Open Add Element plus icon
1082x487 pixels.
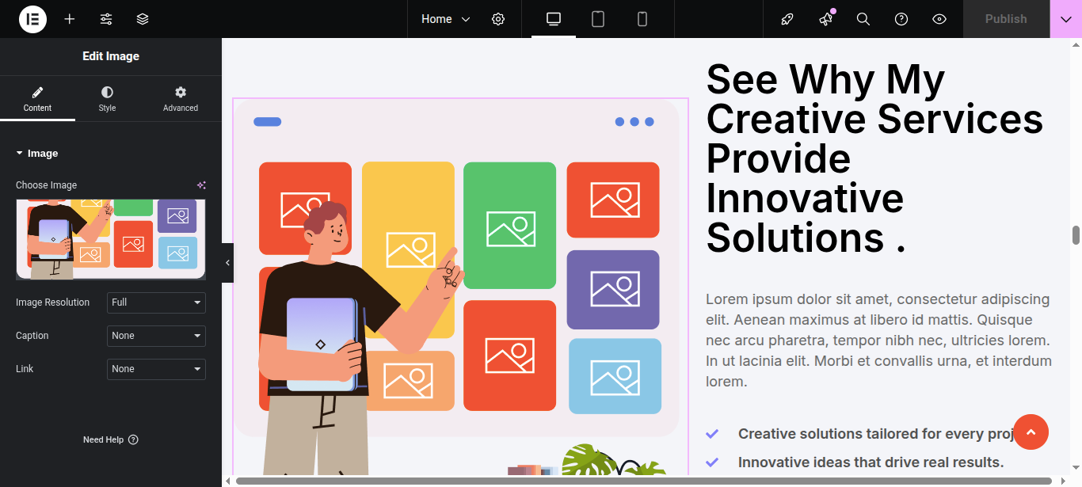[70, 19]
